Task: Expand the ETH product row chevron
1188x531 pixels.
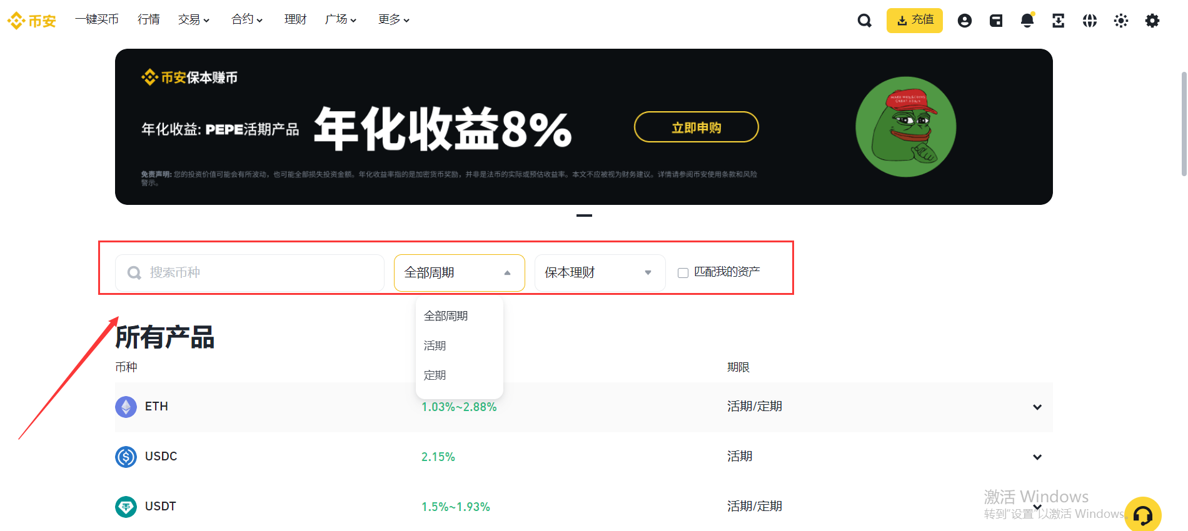Action: click(x=1037, y=407)
